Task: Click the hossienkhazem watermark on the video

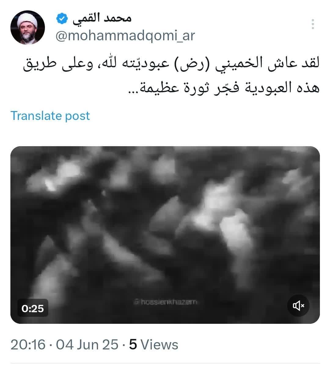Action: point(166,302)
